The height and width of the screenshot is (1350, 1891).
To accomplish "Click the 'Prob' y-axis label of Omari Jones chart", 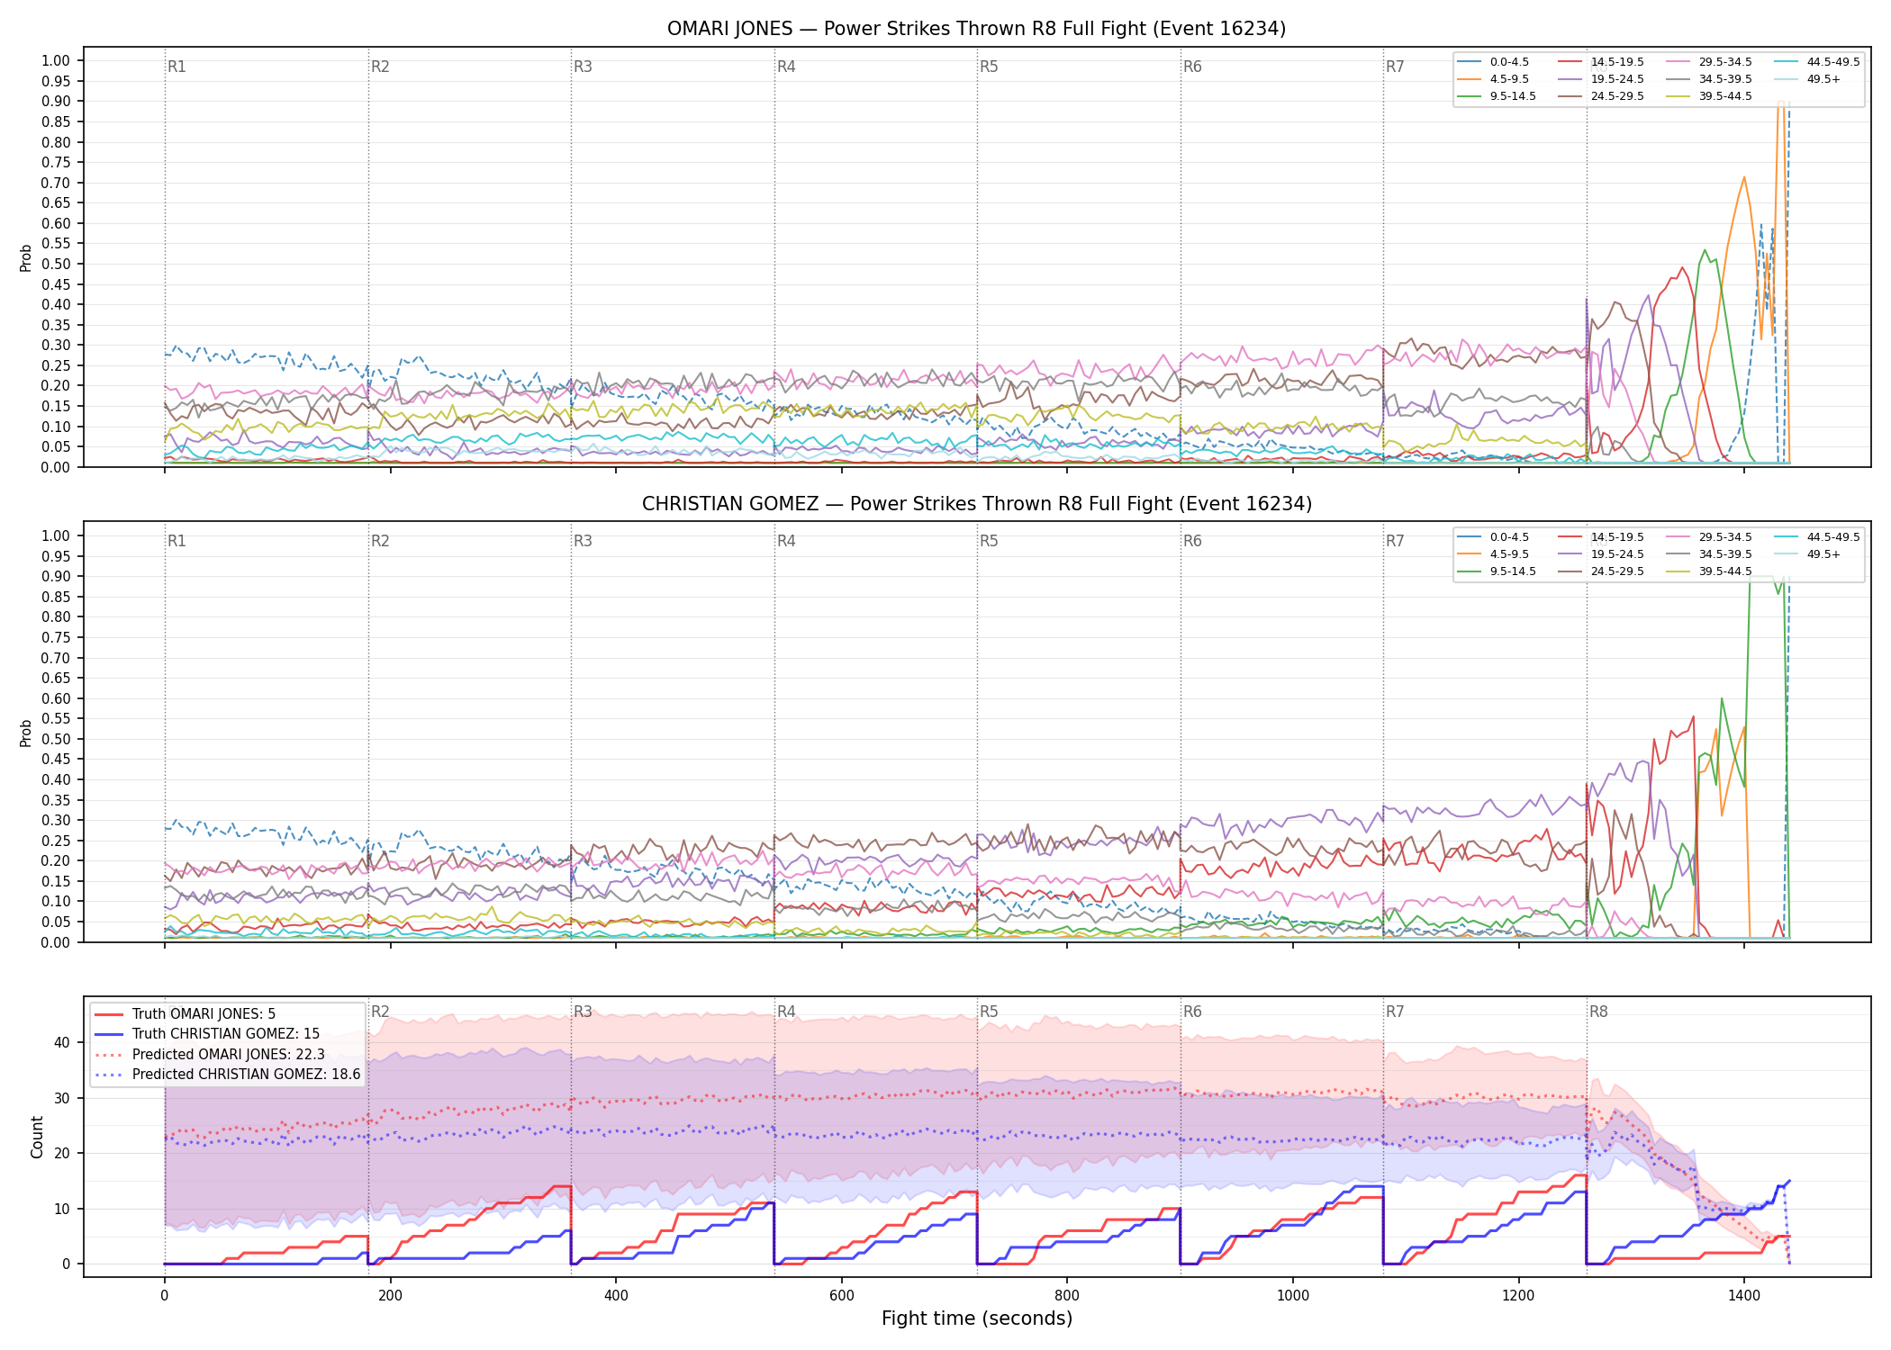I will tap(25, 257).
